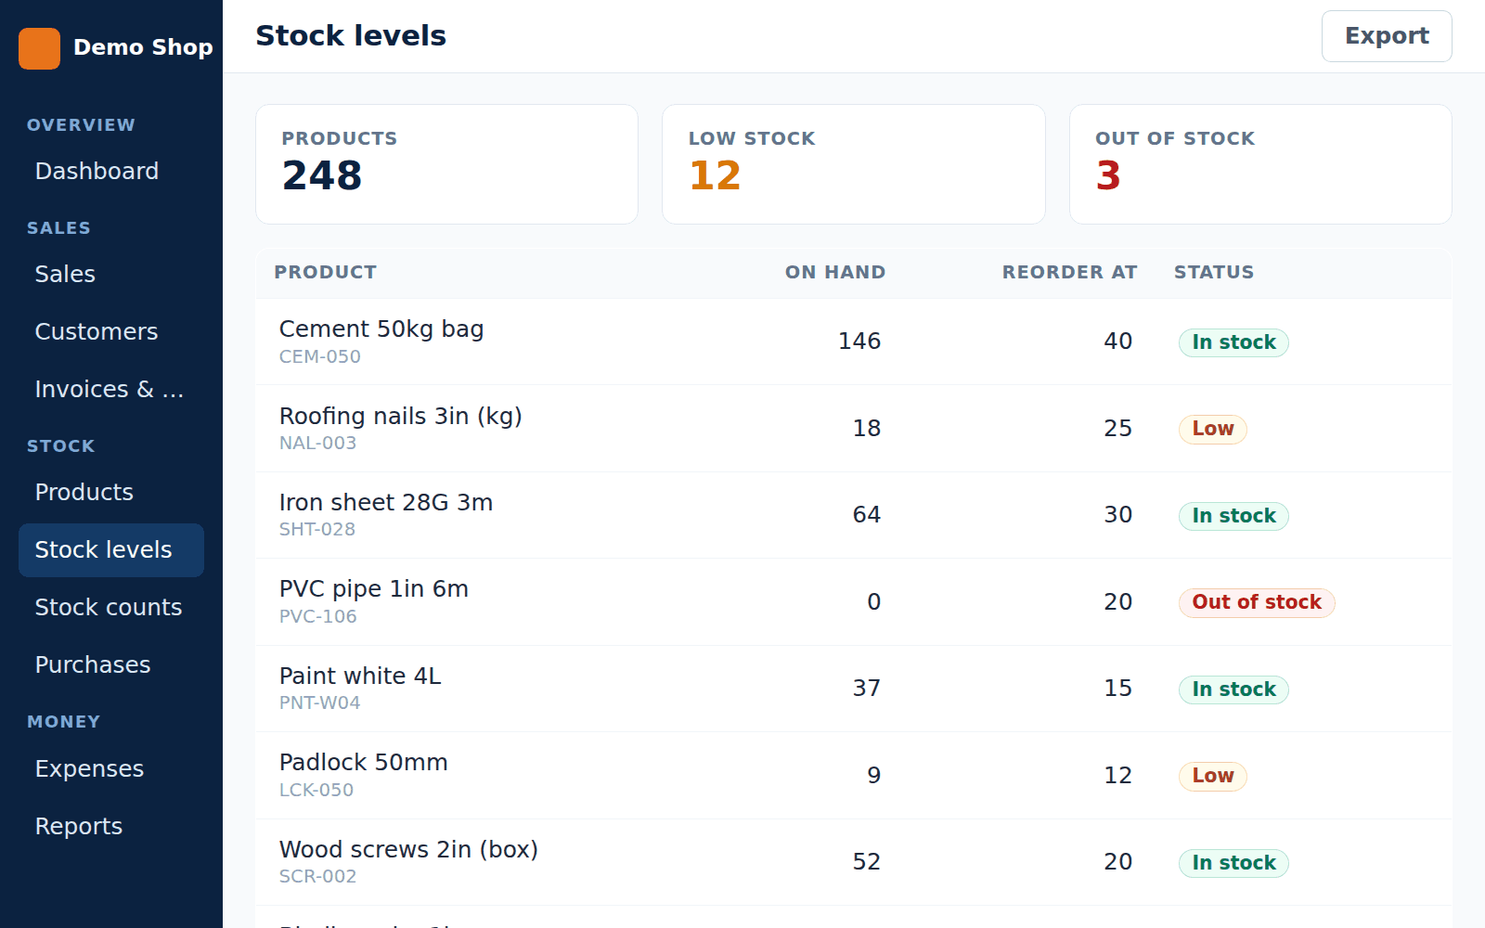1485x928 pixels.
Task: Click the Export button
Action: [x=1387, y=36]
